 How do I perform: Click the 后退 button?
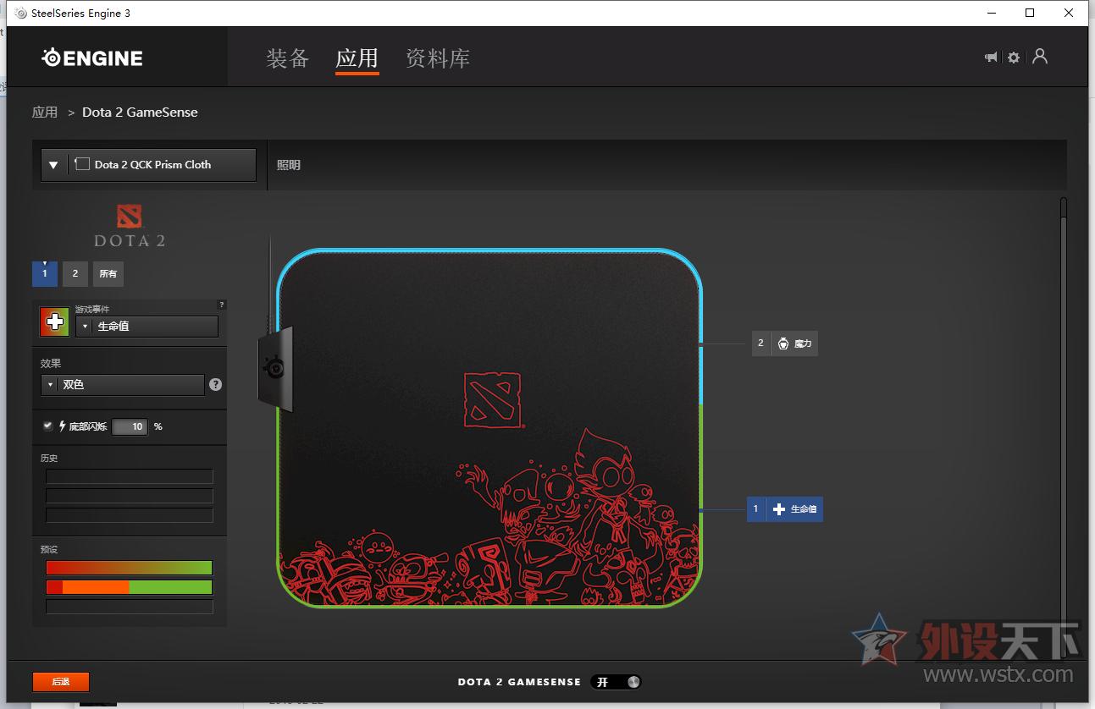[60, 681]
